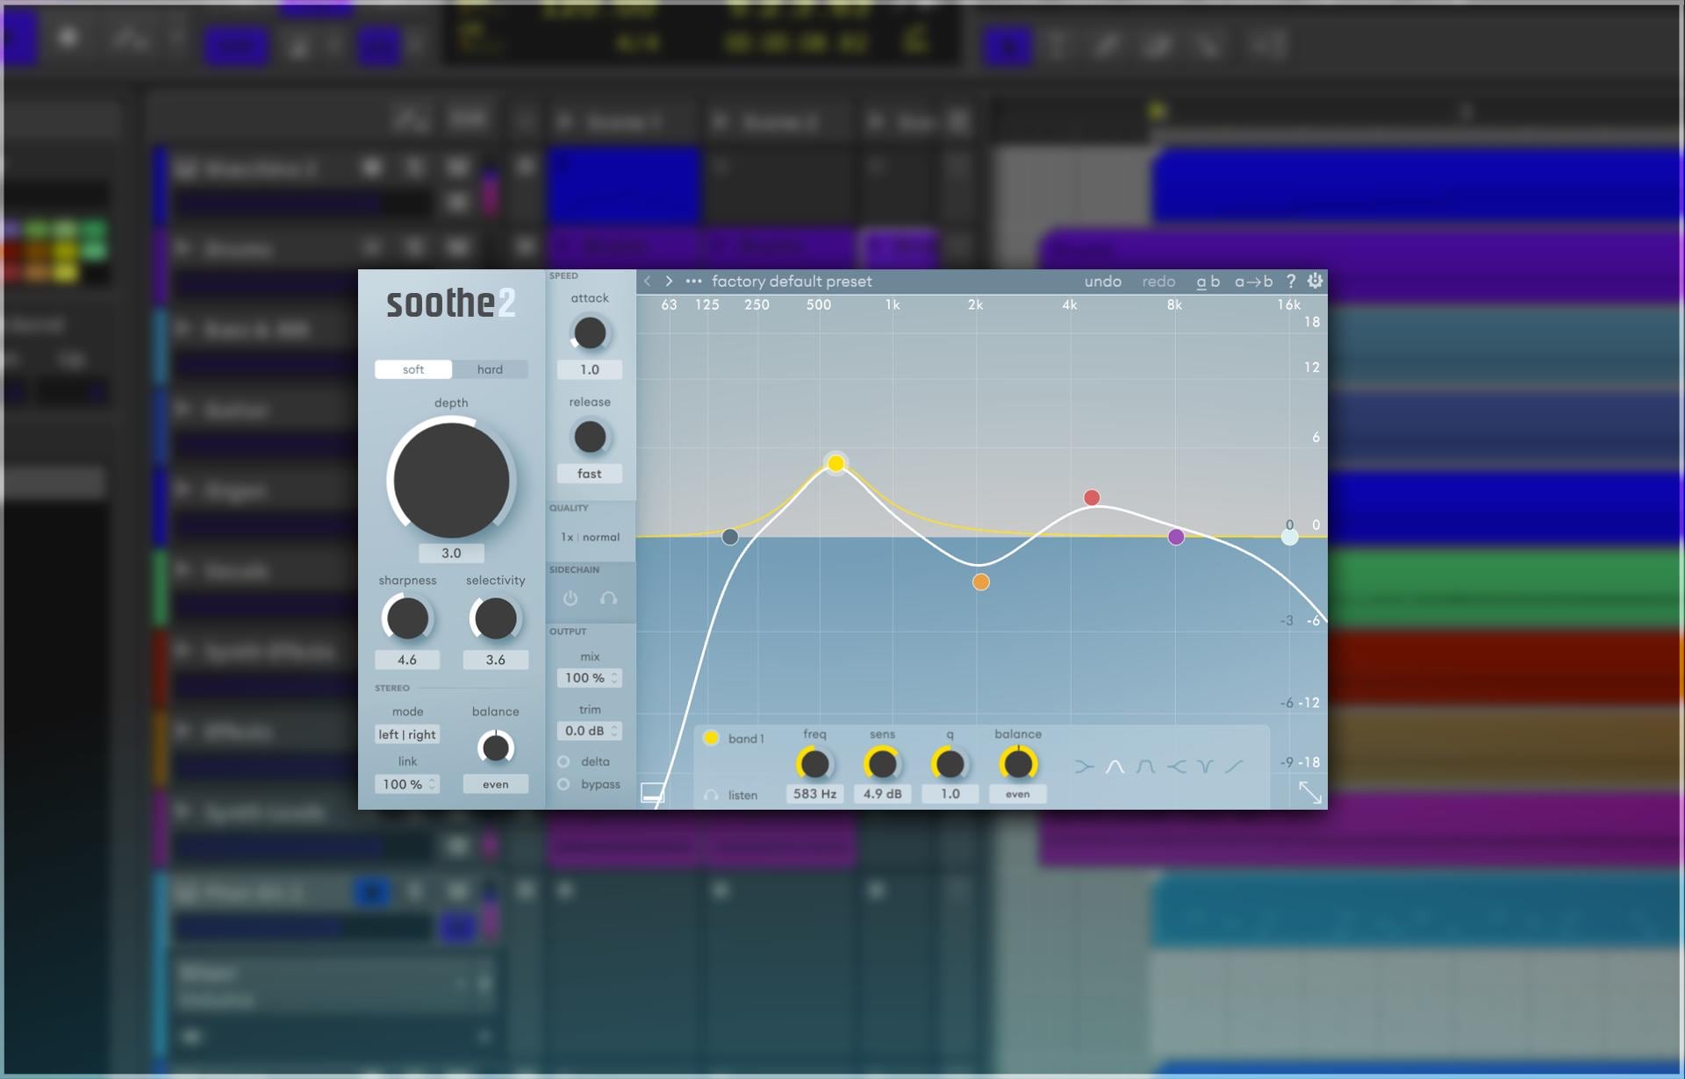This screenshot has height=1079, width=1685.
Task: Open the help question mark
Action: click(x=1291, y=282)
